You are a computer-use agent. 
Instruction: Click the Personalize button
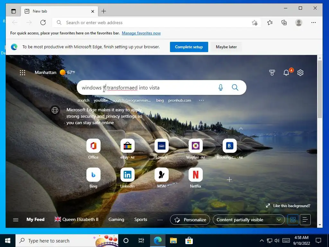click(x=190, y=220)
